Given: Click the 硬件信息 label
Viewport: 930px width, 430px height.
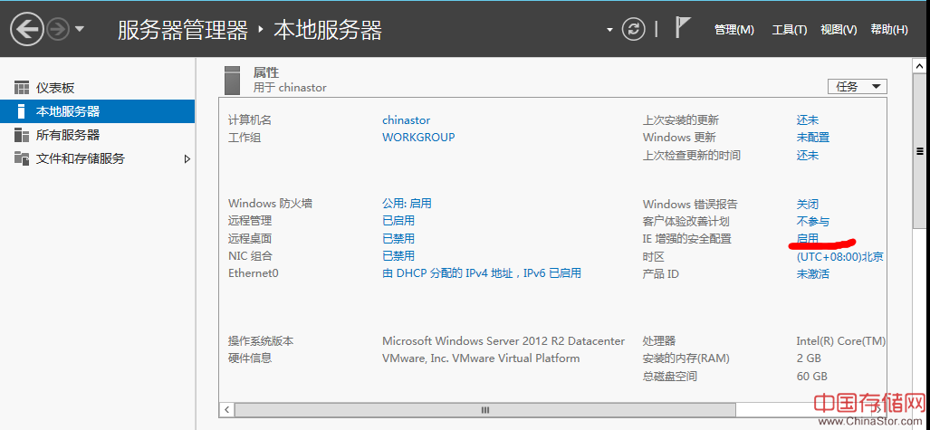Looking at the screenshot, I should coord(250,358).
